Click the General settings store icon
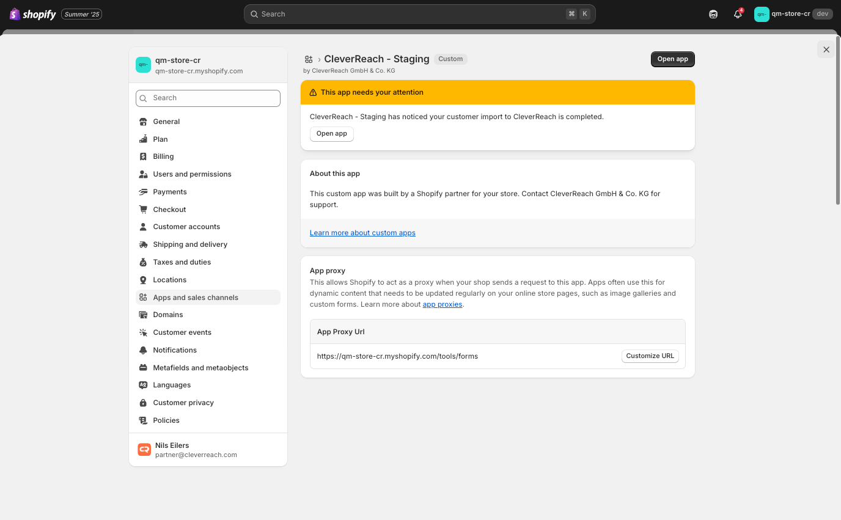This screenshot has height=520, width=841. [x=143, y=122]
